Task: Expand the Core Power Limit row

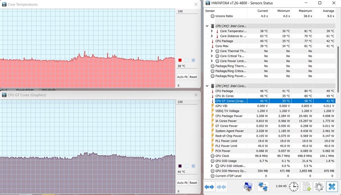Action: (x=211, y=61)
